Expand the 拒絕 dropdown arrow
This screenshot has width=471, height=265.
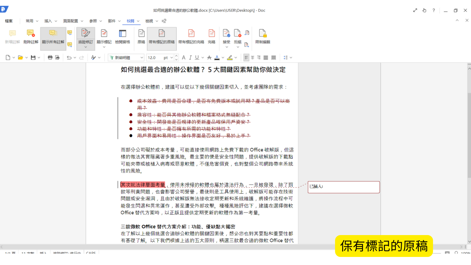238,47
